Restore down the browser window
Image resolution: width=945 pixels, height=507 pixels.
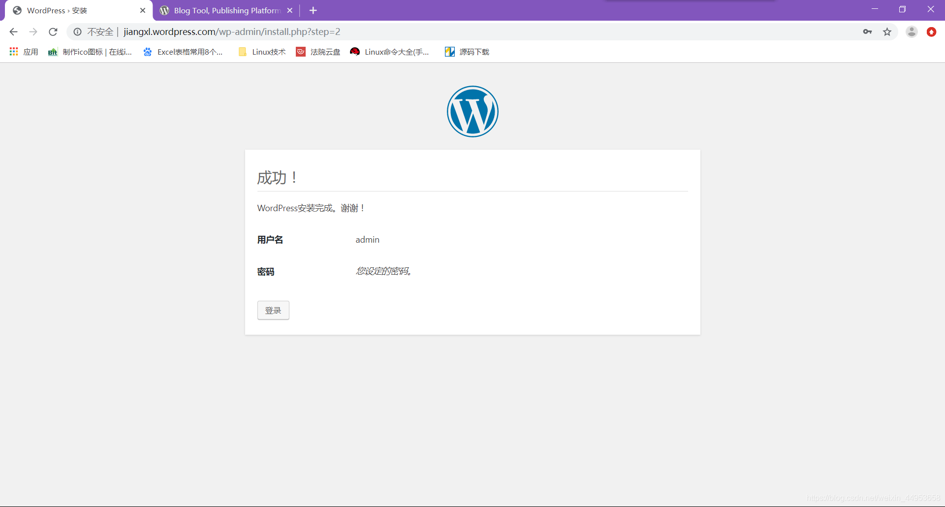[x=902, y=9]
